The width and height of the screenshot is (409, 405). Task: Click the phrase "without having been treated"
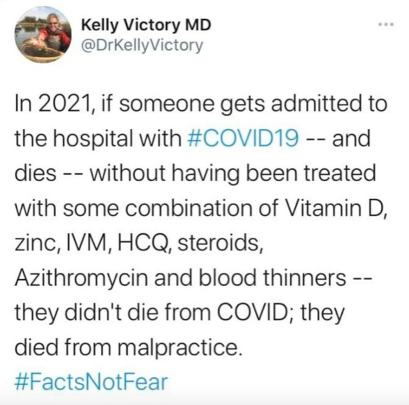(233, 173)
